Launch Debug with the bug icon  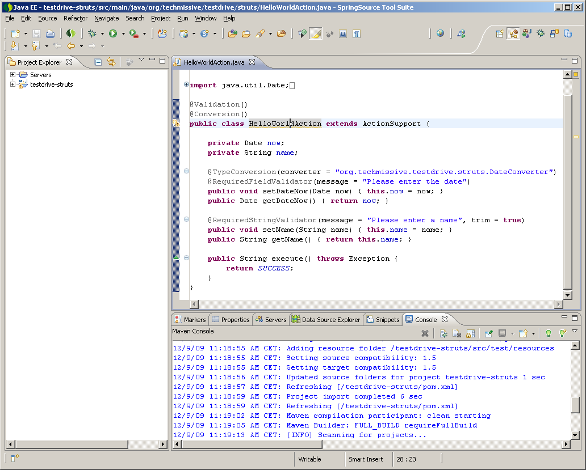[92, 33]
